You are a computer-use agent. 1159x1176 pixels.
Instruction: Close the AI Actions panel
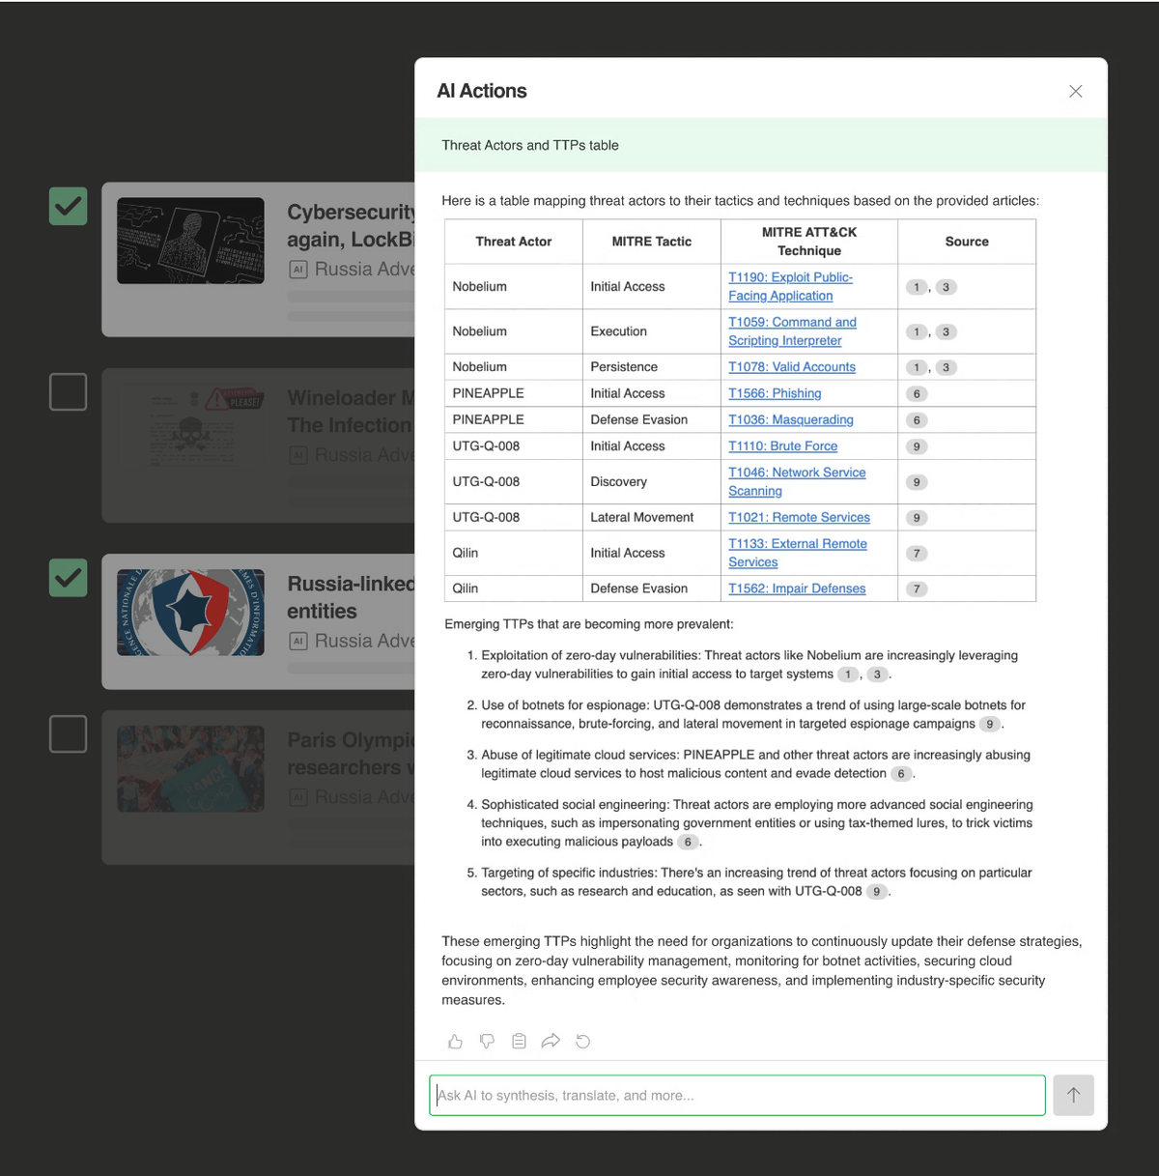point(1075,91)
